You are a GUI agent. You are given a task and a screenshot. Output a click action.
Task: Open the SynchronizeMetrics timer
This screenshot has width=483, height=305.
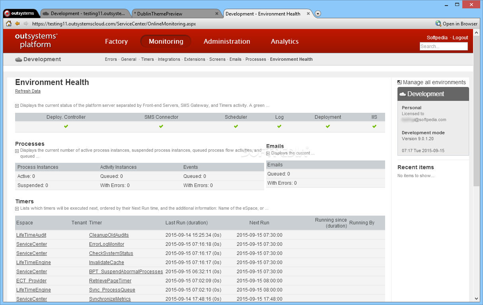pos(110,299)
